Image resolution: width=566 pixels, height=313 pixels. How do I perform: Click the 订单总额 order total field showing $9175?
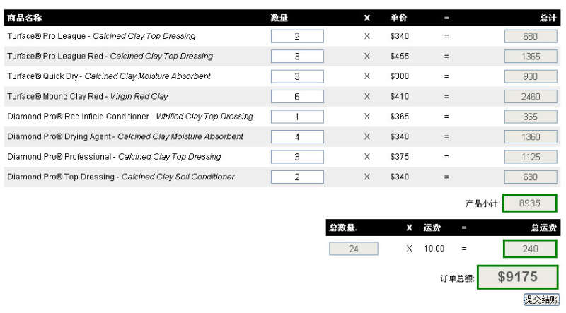[517, 277]
